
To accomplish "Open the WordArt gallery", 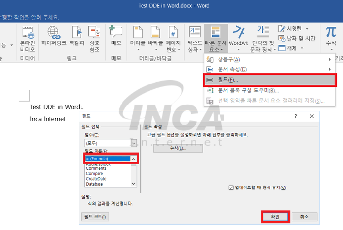I will (x=239, y=39).
